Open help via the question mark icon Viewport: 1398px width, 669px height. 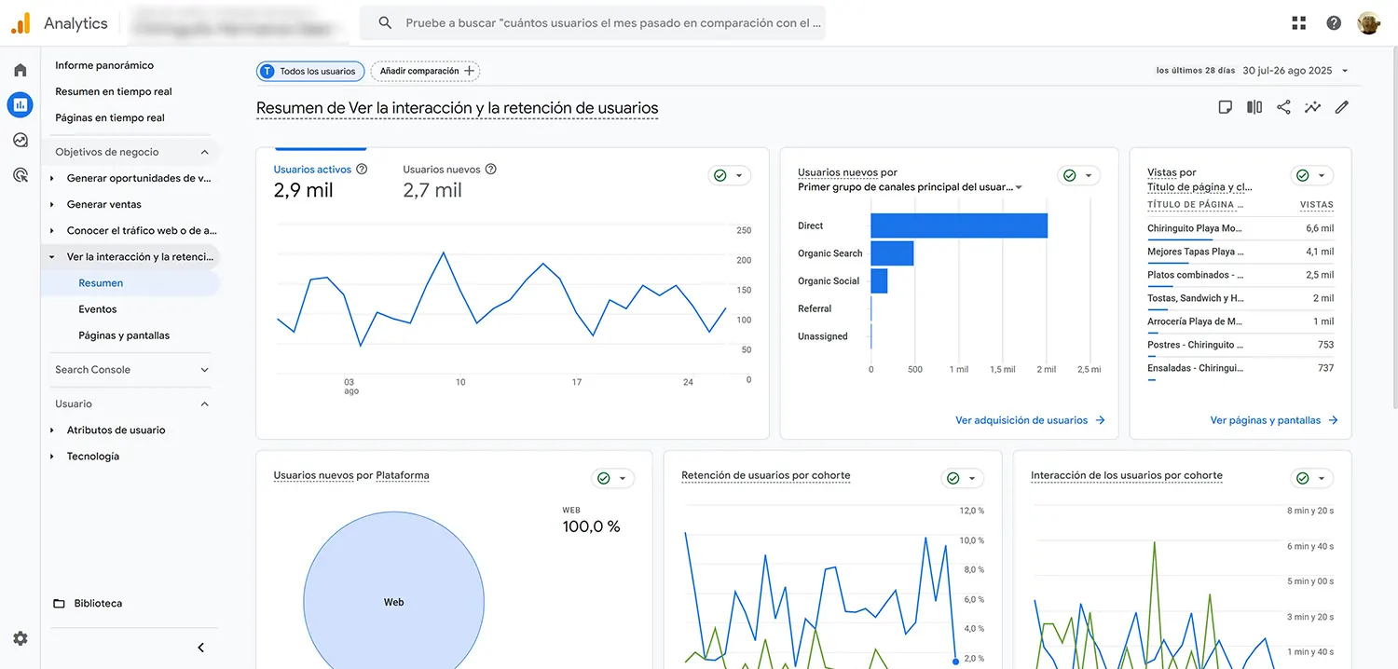pos(1333,22)
